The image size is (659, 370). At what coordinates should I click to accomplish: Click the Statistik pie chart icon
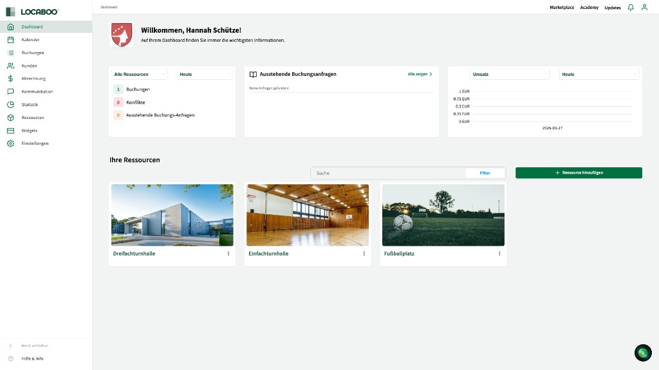(x=10, y=104)
